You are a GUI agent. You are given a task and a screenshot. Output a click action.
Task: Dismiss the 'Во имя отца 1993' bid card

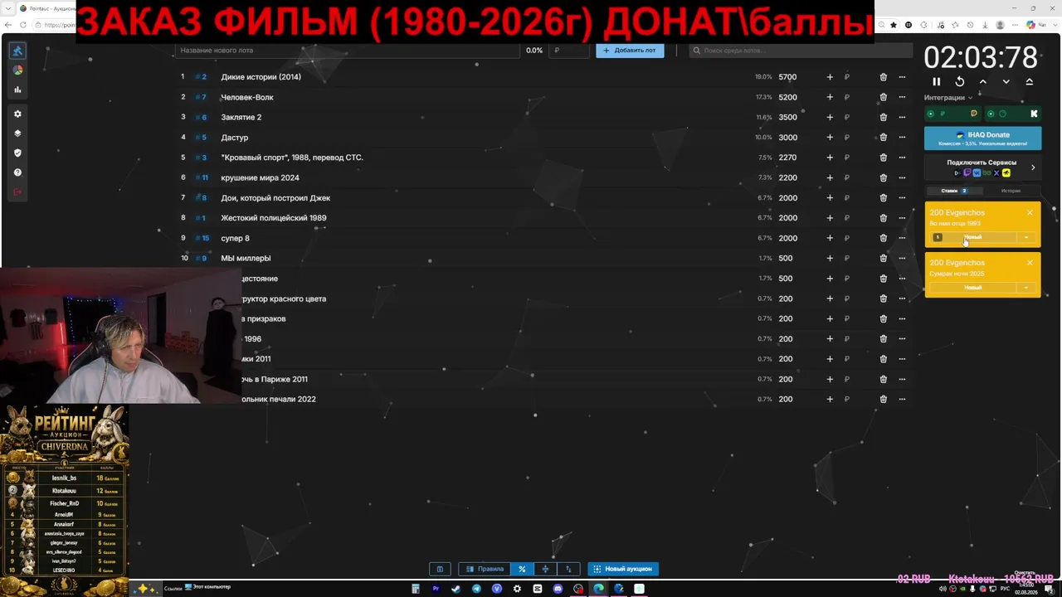[1030, 213]
